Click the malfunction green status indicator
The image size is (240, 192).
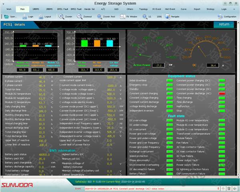click(222, 106)
